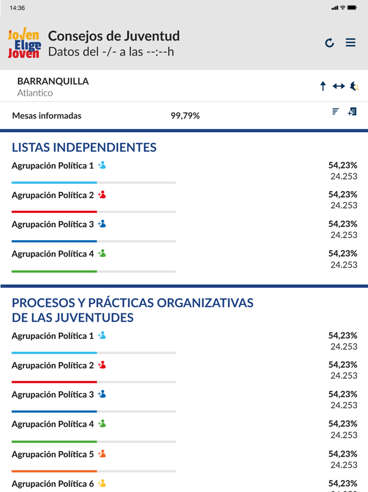Open the hamburger menu
368x492 pixels.
point(351,43)
